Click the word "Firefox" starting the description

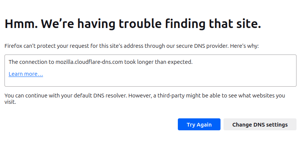(13, 46)
